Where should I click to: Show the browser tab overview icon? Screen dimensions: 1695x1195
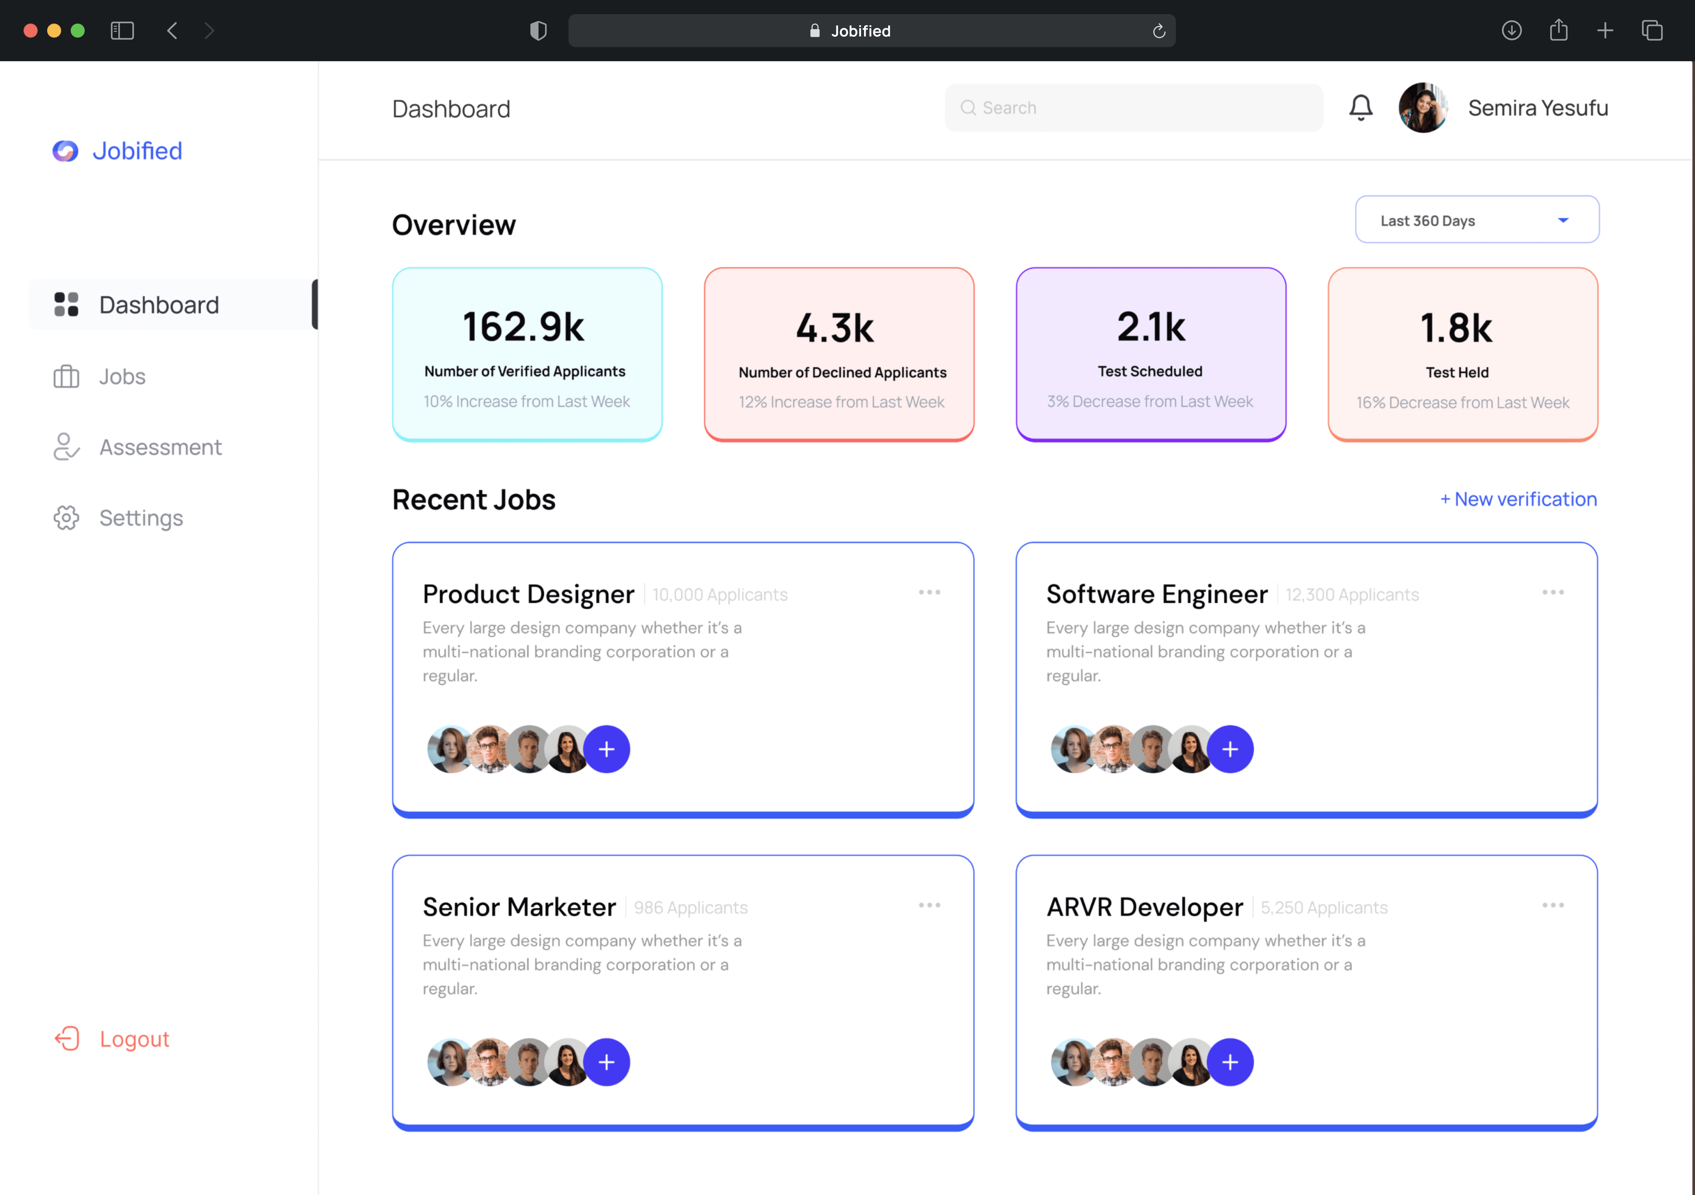1652,30
